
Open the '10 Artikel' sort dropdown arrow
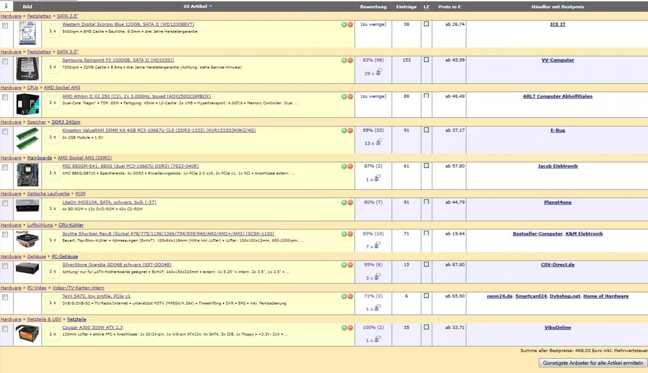click(x=211, y=6)
